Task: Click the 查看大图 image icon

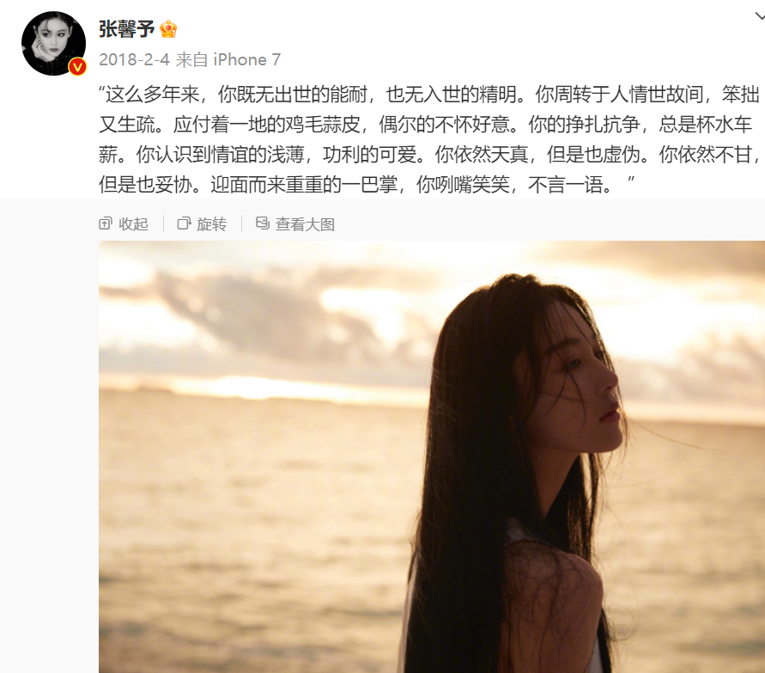Action: click(263, 223)
